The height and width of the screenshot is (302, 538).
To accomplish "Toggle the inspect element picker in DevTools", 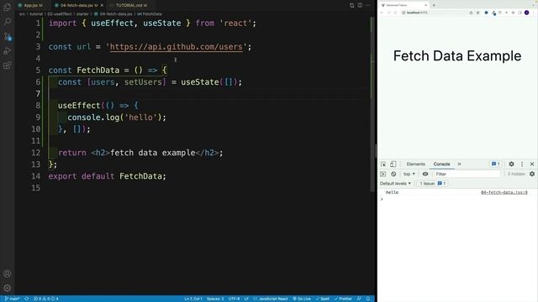I will pyautogui.click(x=383, y=164).
